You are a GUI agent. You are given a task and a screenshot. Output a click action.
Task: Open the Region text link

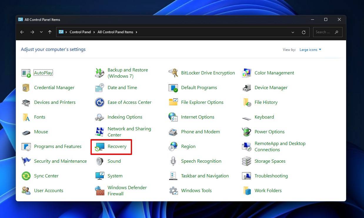[x=188, y=147]
